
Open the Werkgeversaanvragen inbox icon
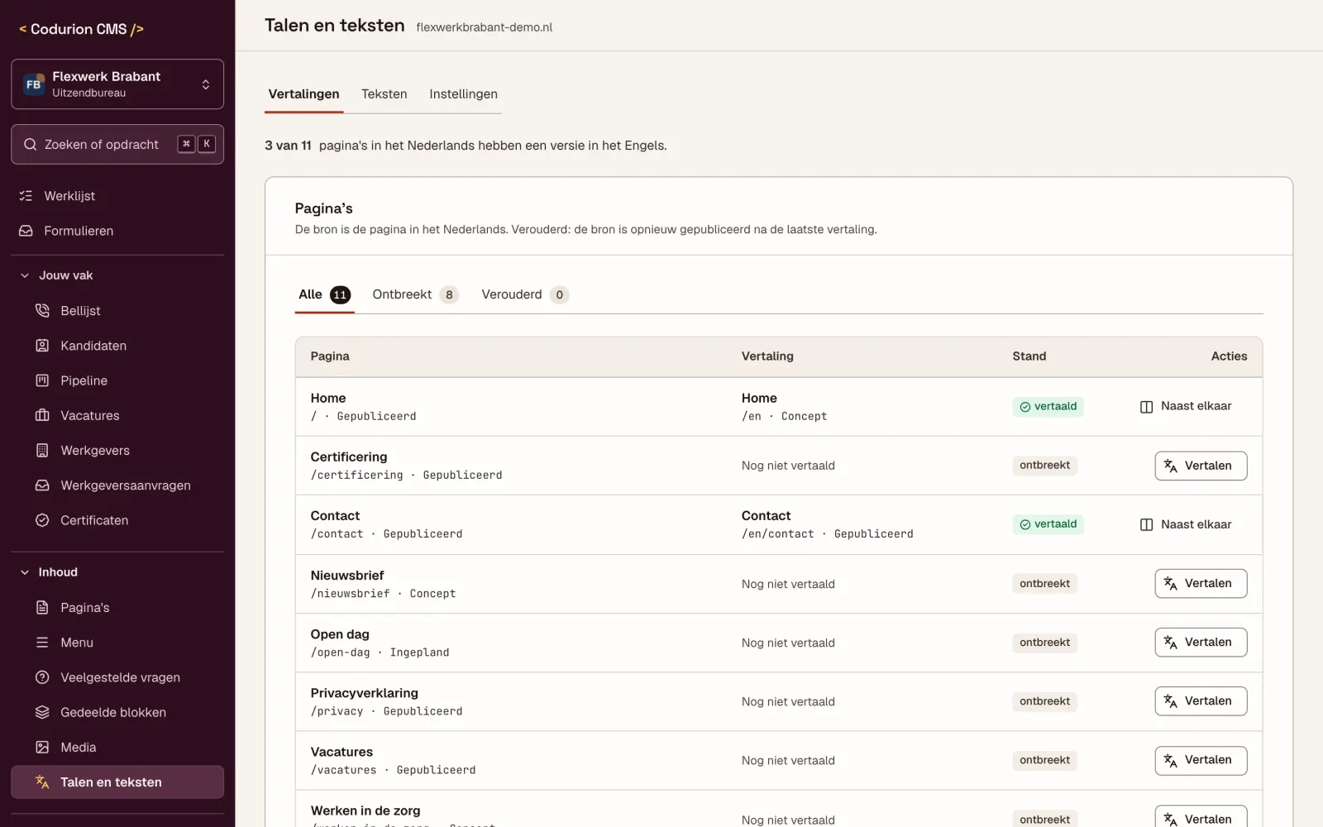(x=42, y=485)
